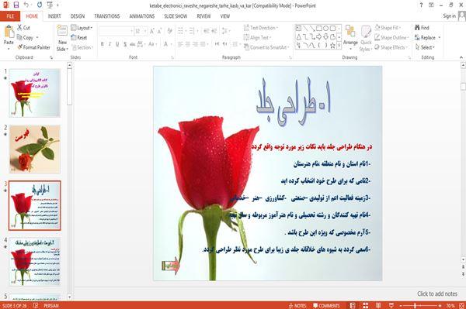Switch to the DESIGN tab
The height and width of the screenshot is (309, 466).
pos(78,16)
